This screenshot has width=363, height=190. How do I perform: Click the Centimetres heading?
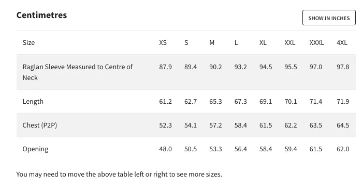tap(41, 15)
